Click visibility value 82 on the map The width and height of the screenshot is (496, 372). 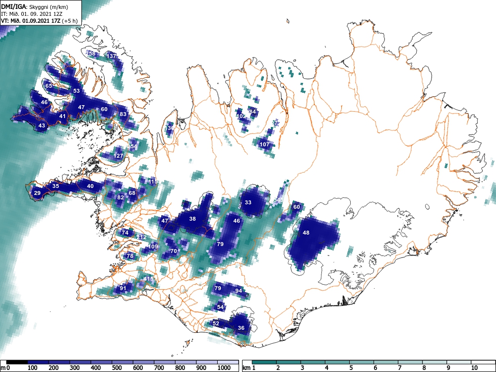121,197
